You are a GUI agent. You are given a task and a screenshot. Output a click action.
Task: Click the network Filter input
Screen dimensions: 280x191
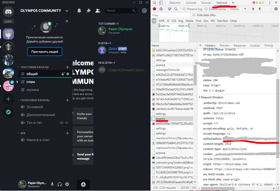click(171, 15)
